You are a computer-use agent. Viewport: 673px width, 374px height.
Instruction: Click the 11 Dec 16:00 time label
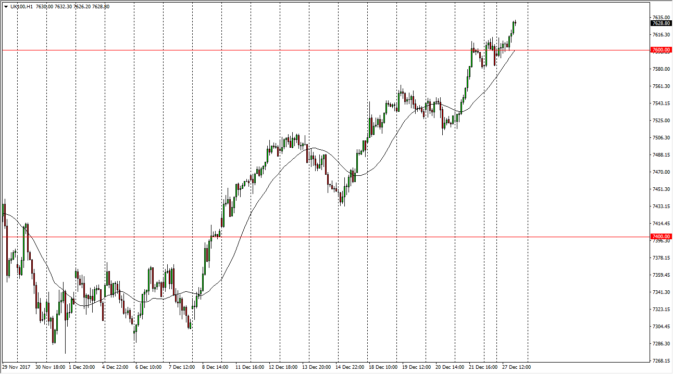250,367
